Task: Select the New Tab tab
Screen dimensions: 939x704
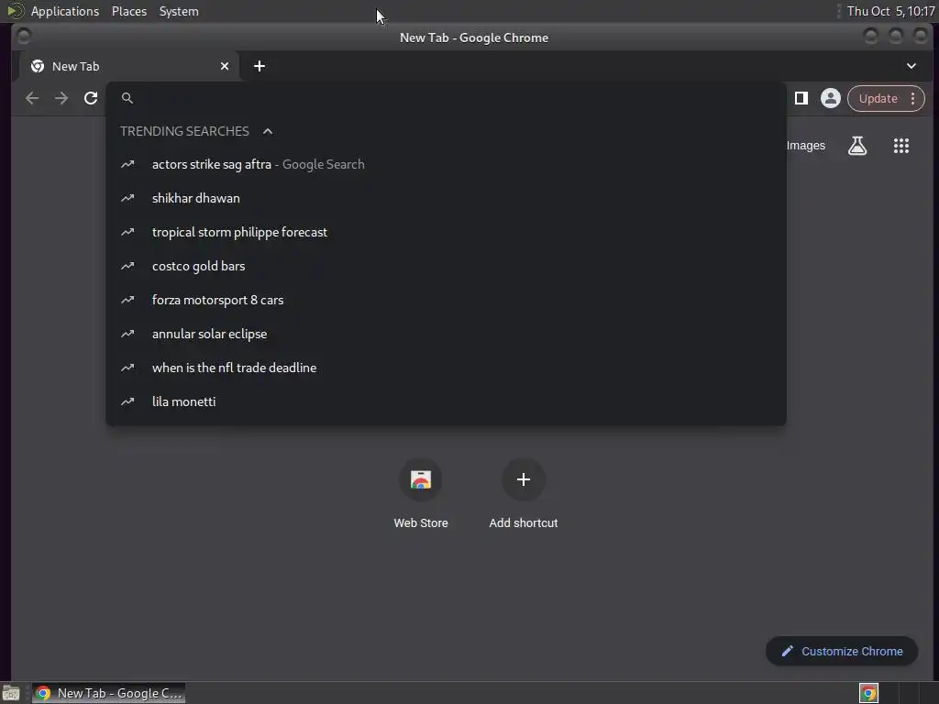Action: point(128,66)
